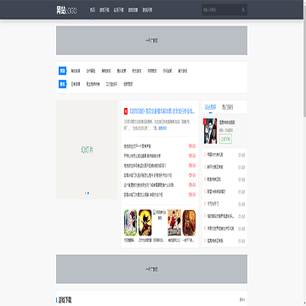Open the rank 3 item in sidebar list

(214, 167)
